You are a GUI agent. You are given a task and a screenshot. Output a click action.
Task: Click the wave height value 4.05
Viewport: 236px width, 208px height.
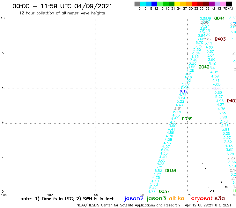pos(217,84)
